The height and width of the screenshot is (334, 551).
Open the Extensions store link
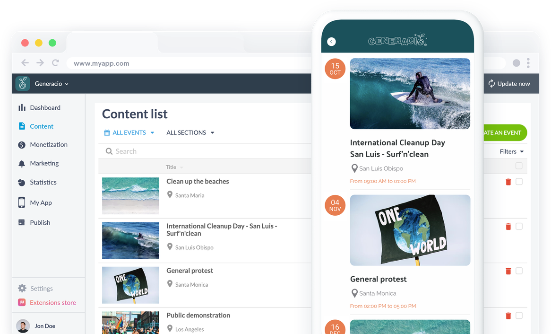[52, 303]
